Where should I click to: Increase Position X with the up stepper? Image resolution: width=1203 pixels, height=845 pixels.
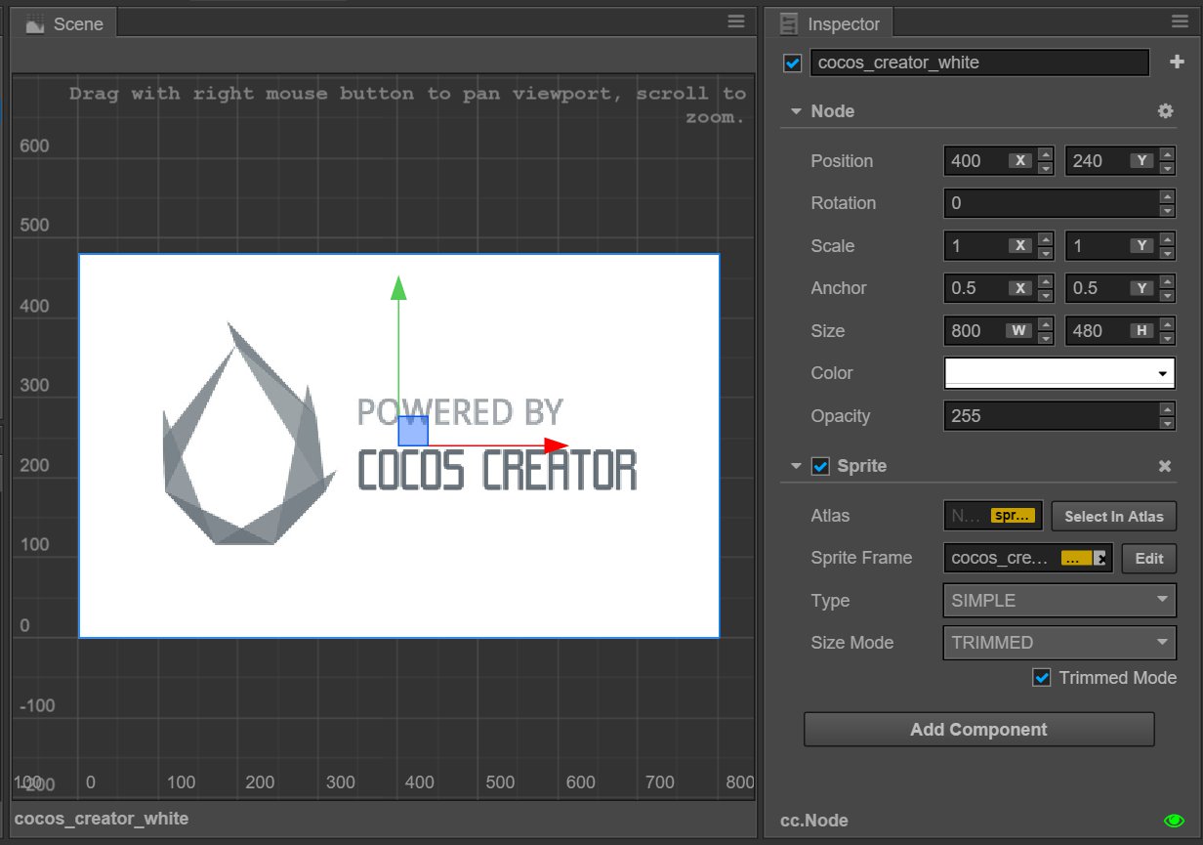(1046, 153)
